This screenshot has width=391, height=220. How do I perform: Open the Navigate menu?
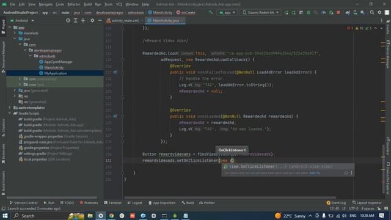(46, 4)
